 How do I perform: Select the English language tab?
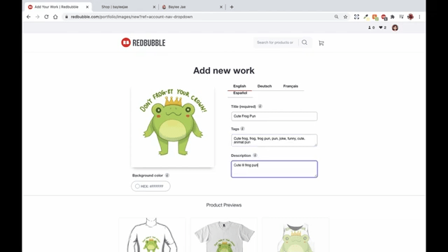[x=239, y=86]
